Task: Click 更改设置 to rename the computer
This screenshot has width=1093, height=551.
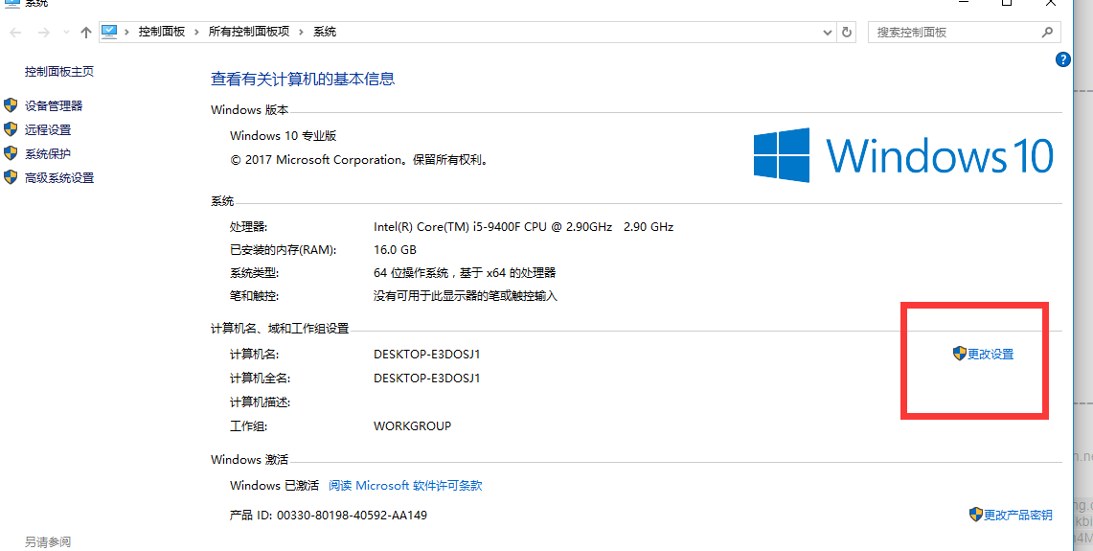Action: [x=991, y=355]
